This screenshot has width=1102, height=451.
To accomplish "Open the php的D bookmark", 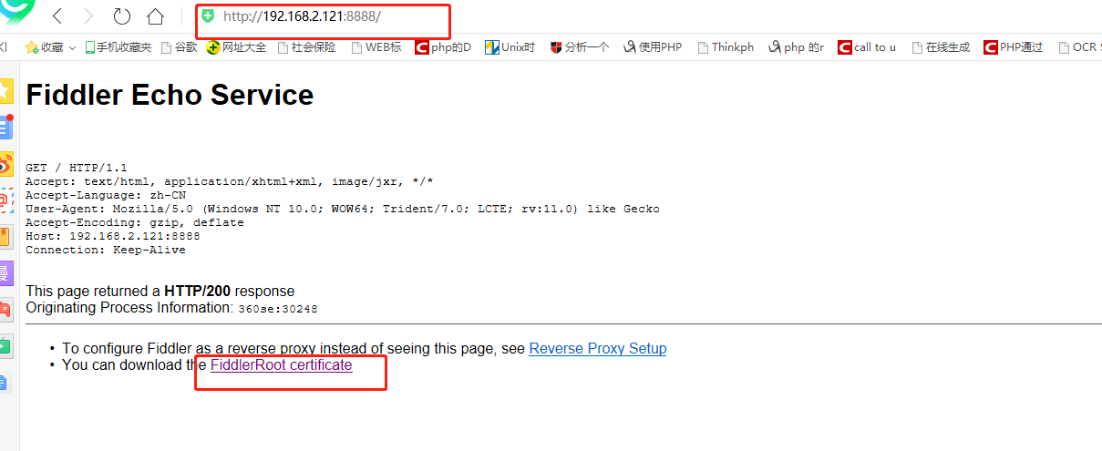I will pos(443,47).
